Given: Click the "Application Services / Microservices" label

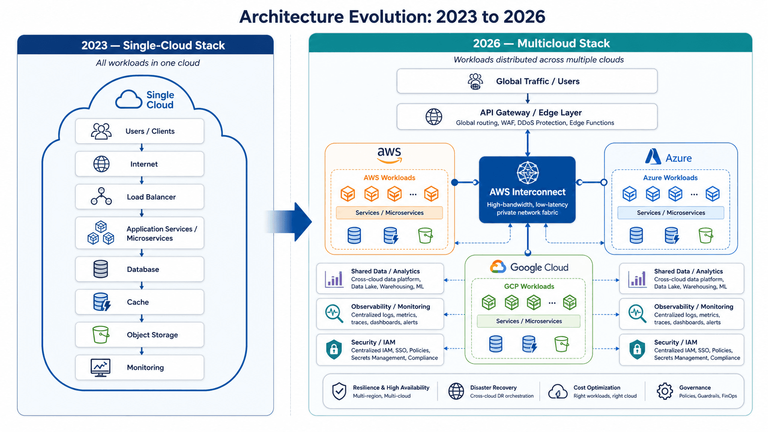Looking at the screenshot, I should (x=162, y=233).
